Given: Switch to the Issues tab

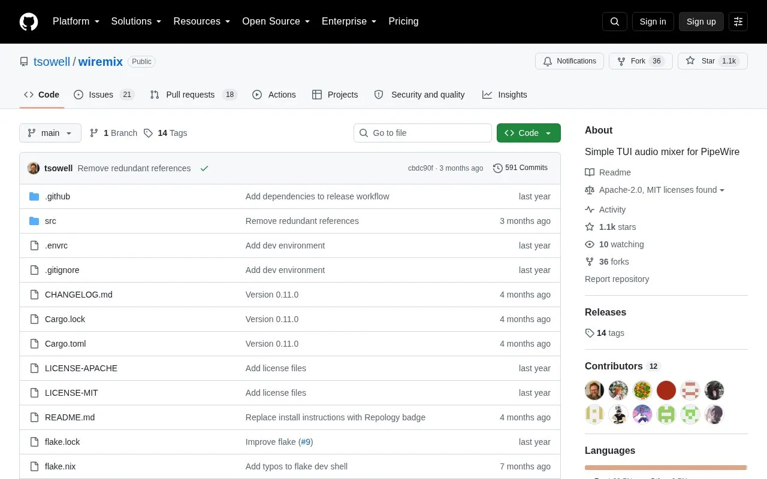Looking at the screenshot, I should [x=104, y=95].
